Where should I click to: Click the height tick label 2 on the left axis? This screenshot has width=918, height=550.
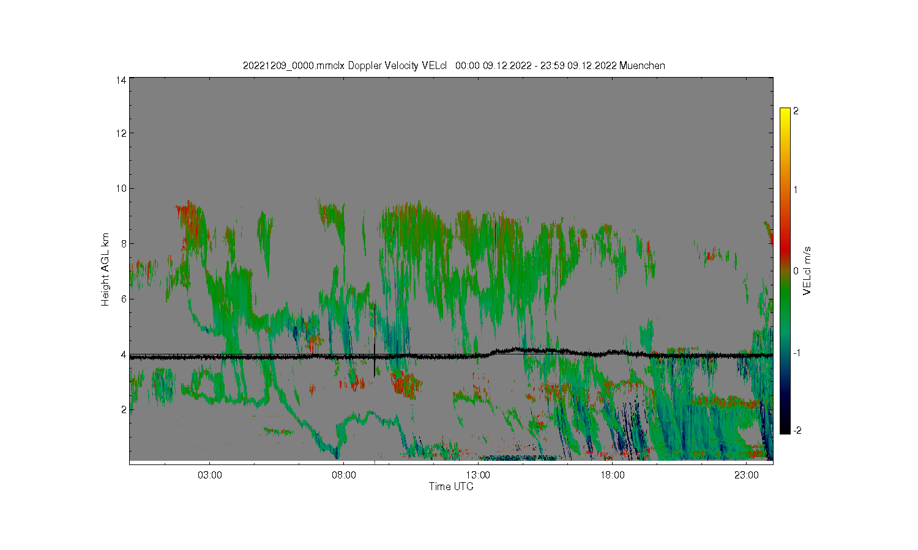(x=124, y=409)
